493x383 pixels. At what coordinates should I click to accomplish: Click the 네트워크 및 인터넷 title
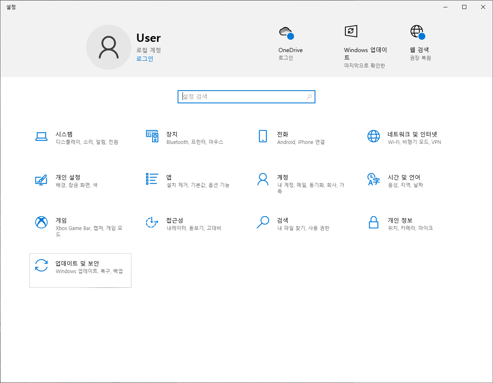tap(413, 134)
